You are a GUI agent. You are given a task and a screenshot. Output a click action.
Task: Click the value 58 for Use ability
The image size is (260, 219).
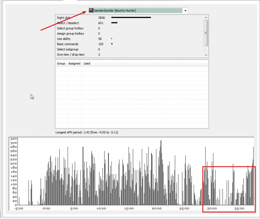pyautogui.click(x=100, y=39)
